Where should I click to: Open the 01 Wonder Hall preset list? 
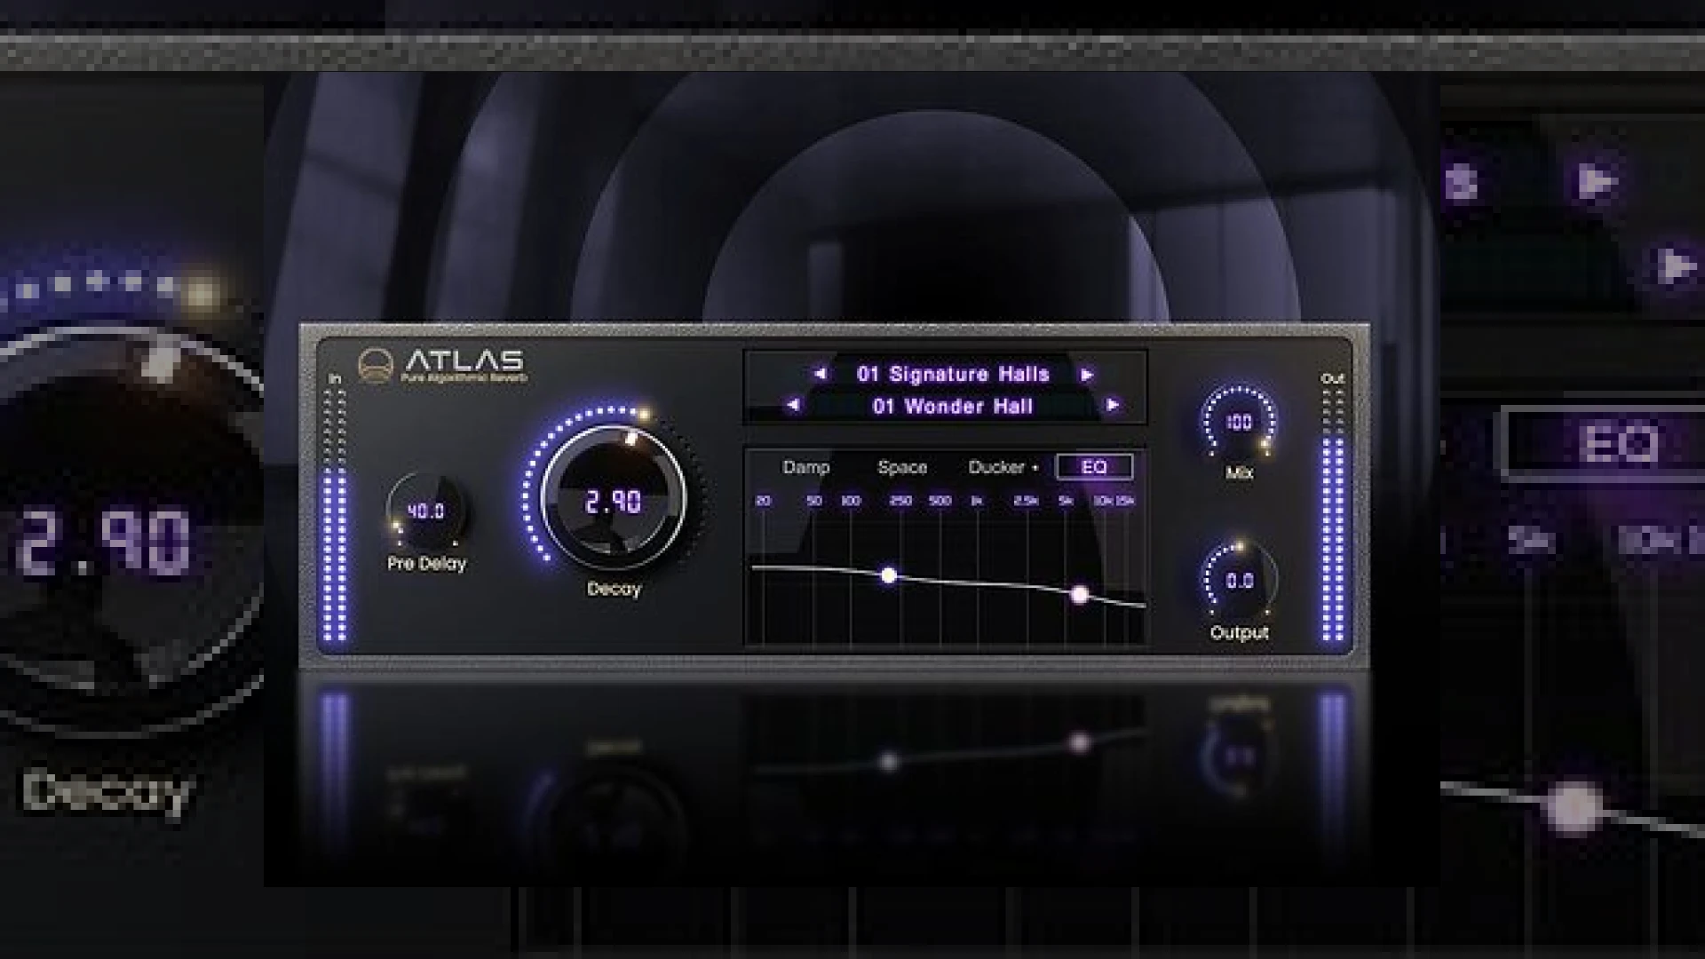click(953, 406)
